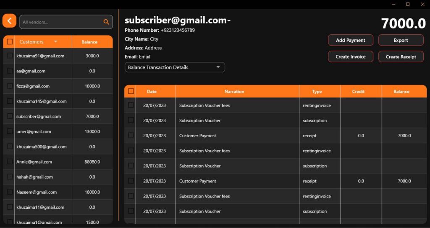The width and height of the screenshot is (430, 228).
Task: Click the window maximize icon
Action: [407, 4]
